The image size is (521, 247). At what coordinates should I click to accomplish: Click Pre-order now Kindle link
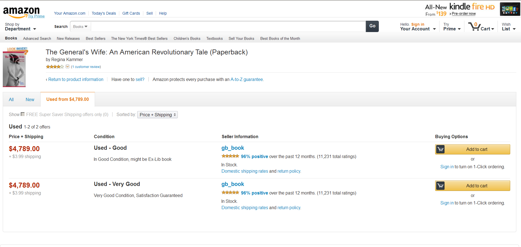click(464, 14)
